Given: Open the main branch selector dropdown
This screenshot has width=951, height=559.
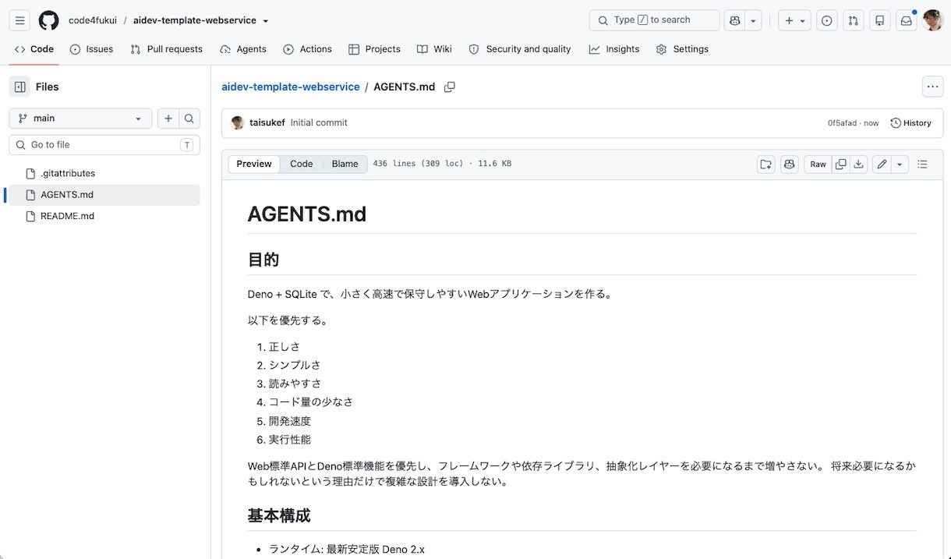Looking at the screenshot, I should 80,119.
